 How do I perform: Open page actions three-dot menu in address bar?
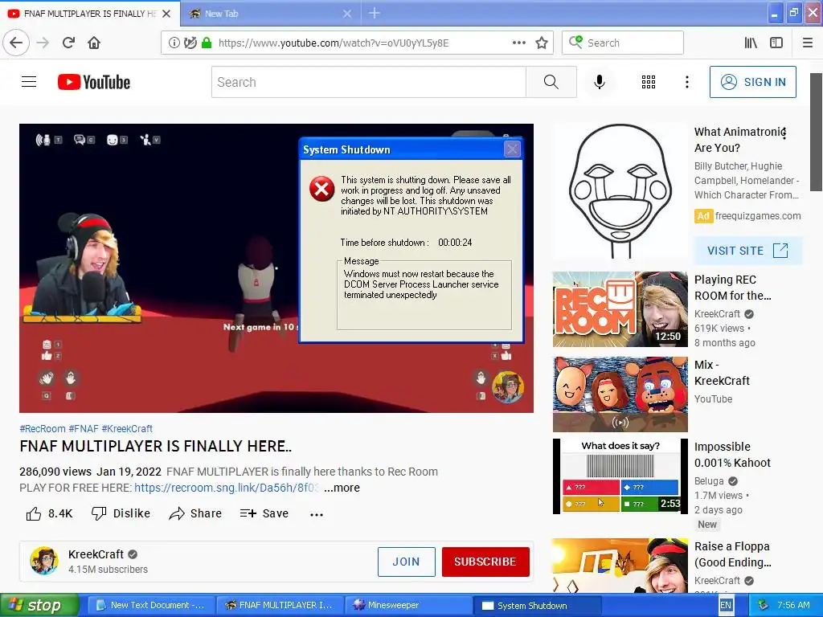tap(518, 43)
